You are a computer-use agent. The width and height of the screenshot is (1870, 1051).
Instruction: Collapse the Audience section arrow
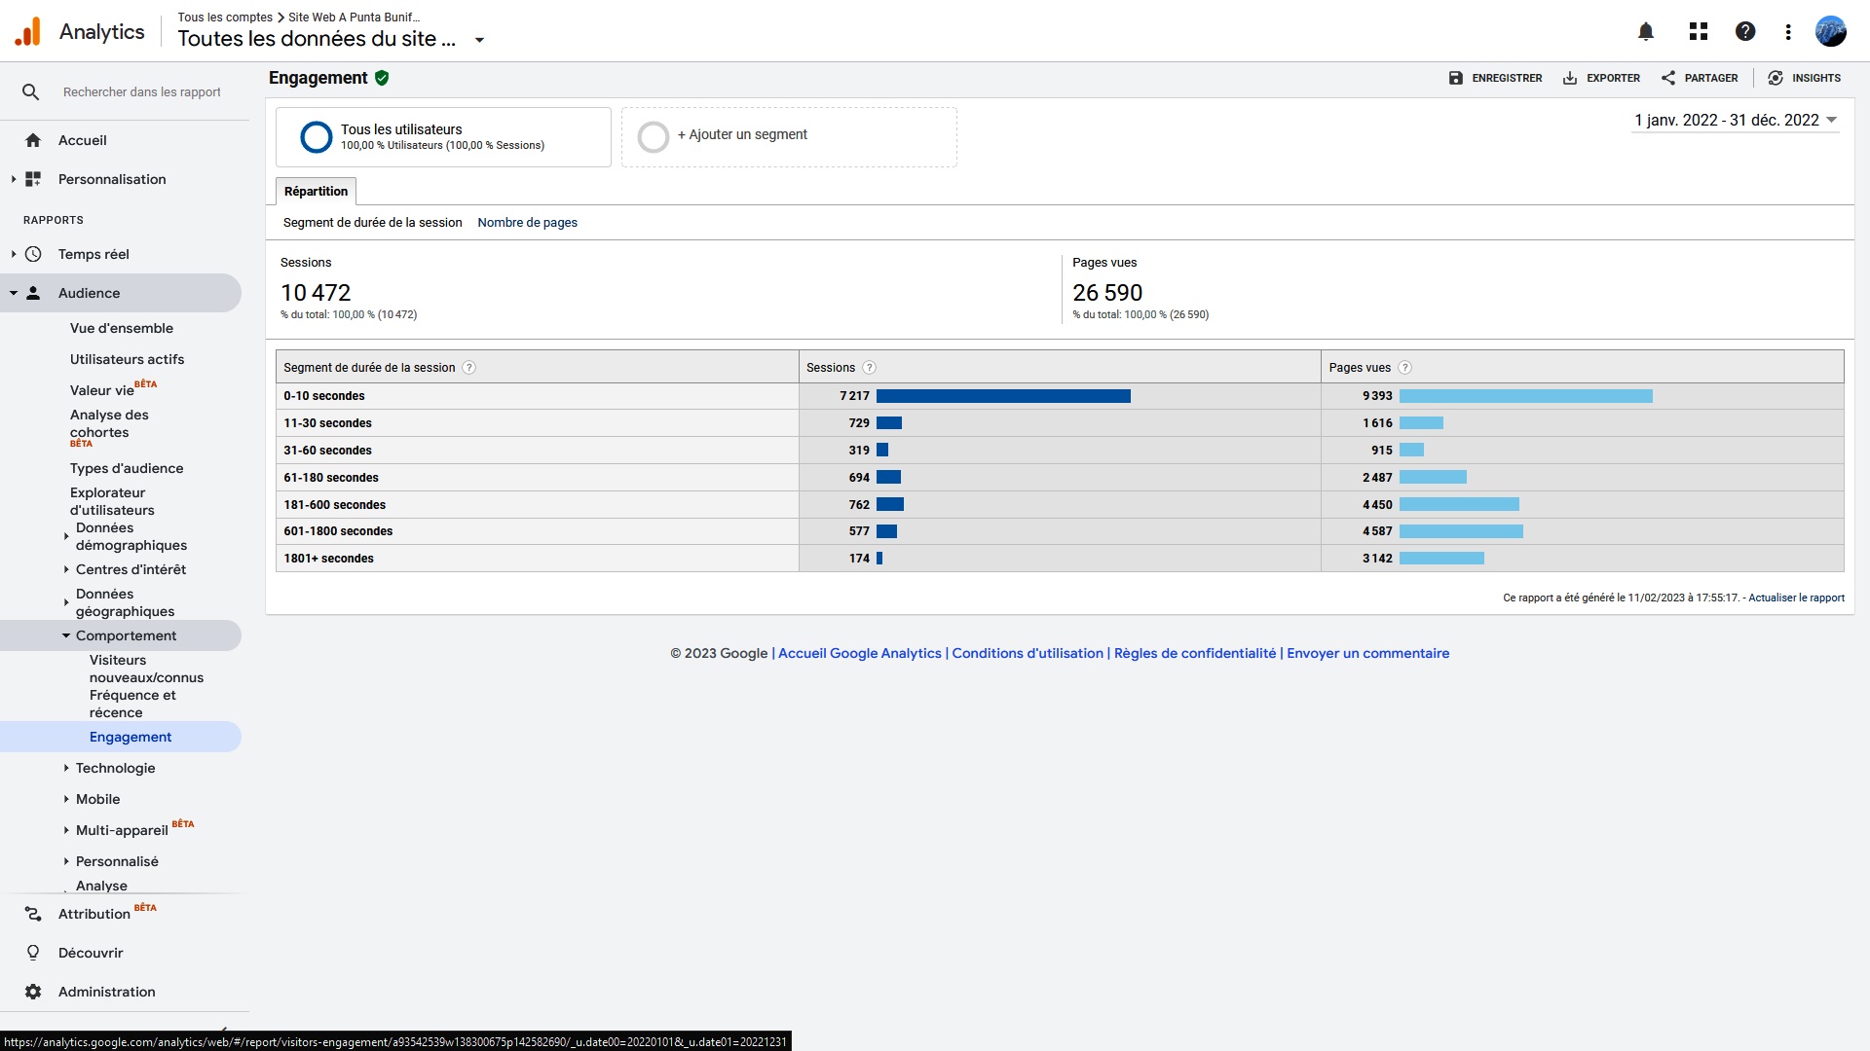pyautogui.click(x=14, y=293)
